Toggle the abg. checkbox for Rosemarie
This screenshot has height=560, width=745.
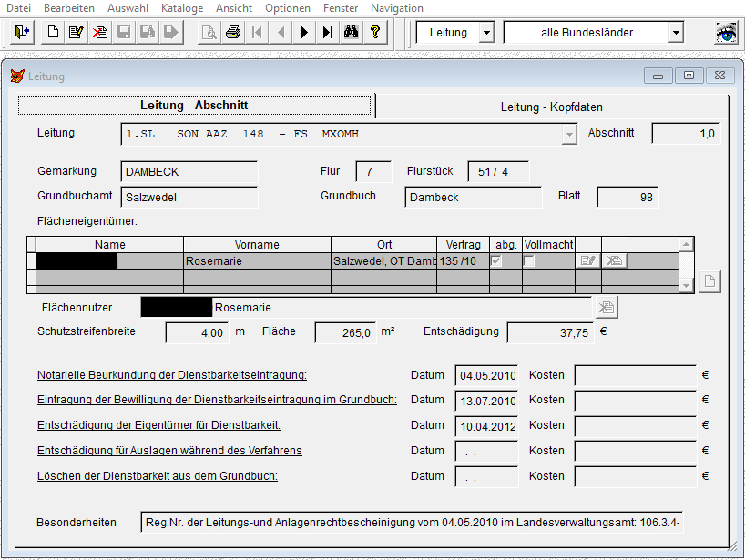tap(496, 260)
